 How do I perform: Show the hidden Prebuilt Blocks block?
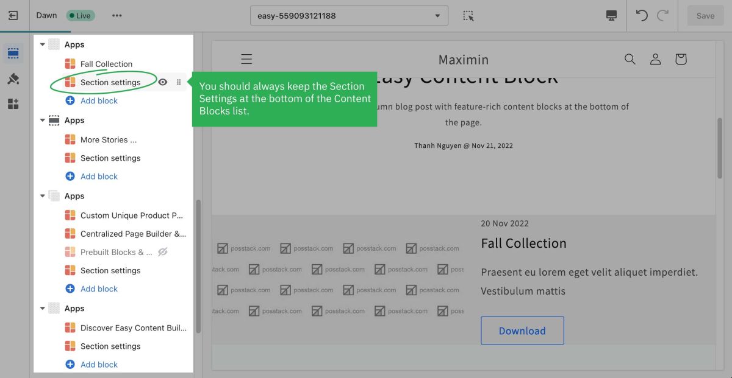(163, 252)
